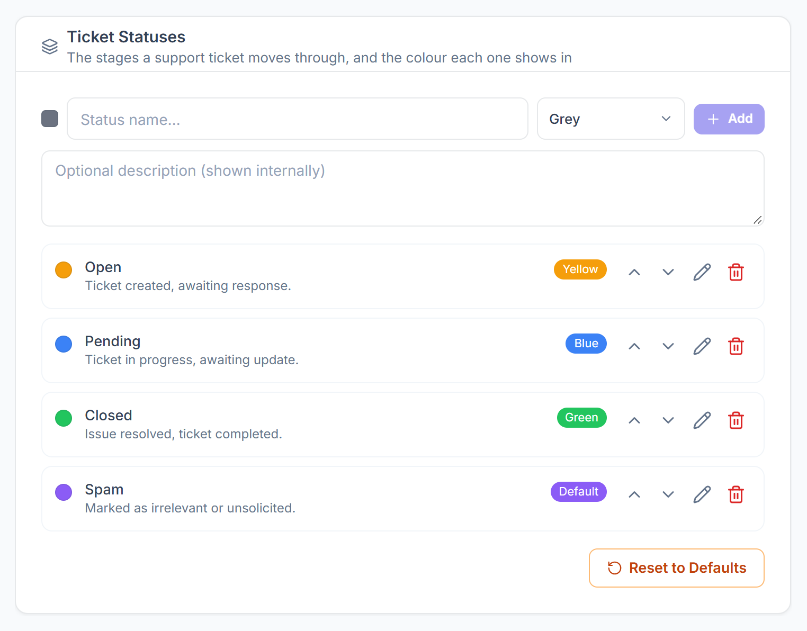
Task: Move the Spam status up
Action: (634, 494)
